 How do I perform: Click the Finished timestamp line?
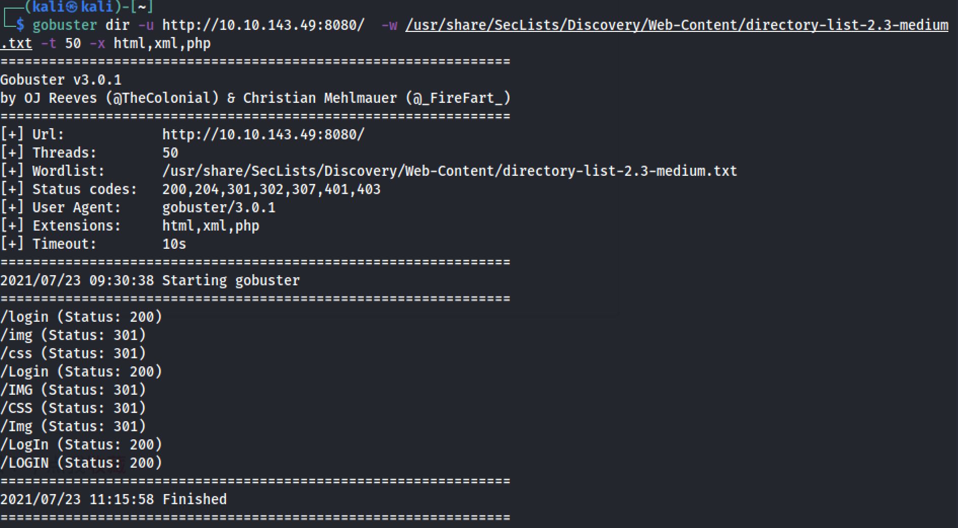[113, 500]
